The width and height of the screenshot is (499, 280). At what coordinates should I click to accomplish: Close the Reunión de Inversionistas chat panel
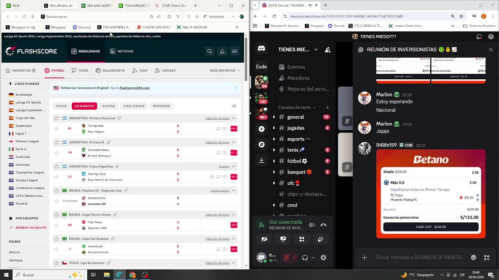pos(491,50)
